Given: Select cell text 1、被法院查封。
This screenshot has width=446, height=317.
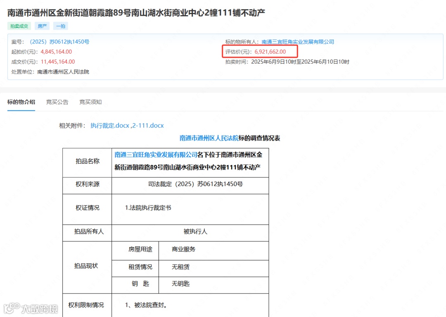Looking at the screenshot, I should (147, 305).
